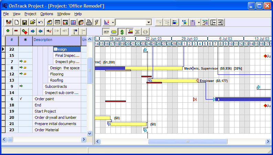Click the printer icon to print
The image size is (273, 155).
click(89, 22)
